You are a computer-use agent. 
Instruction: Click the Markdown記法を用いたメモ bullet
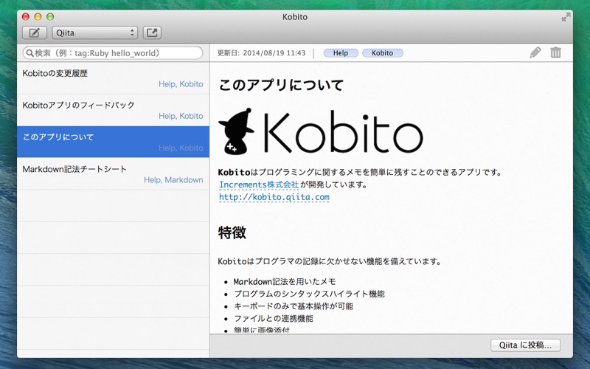(x=285, y=282)
